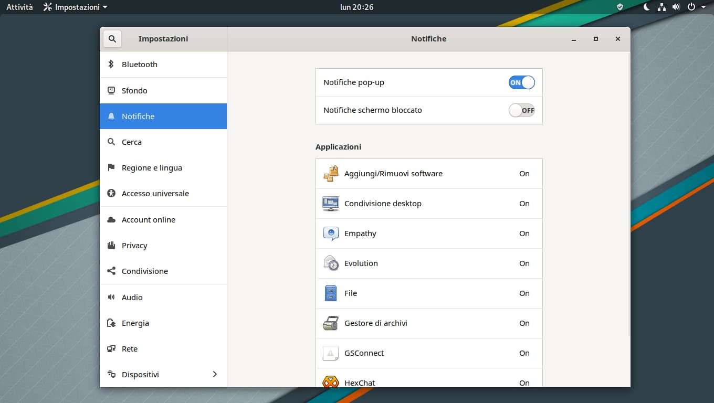
Task: Close the Impostazioni window
Action: [x=618, y=39]
